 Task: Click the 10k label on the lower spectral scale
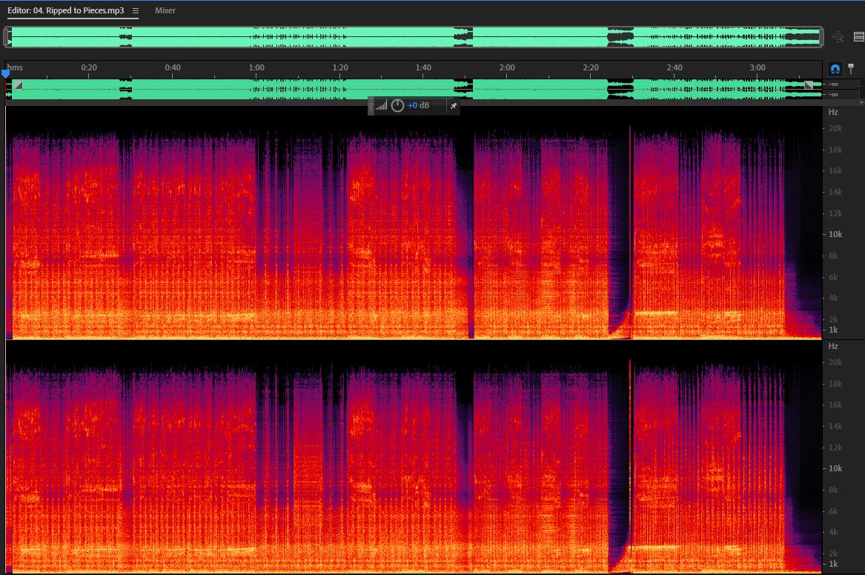[835, 468]
